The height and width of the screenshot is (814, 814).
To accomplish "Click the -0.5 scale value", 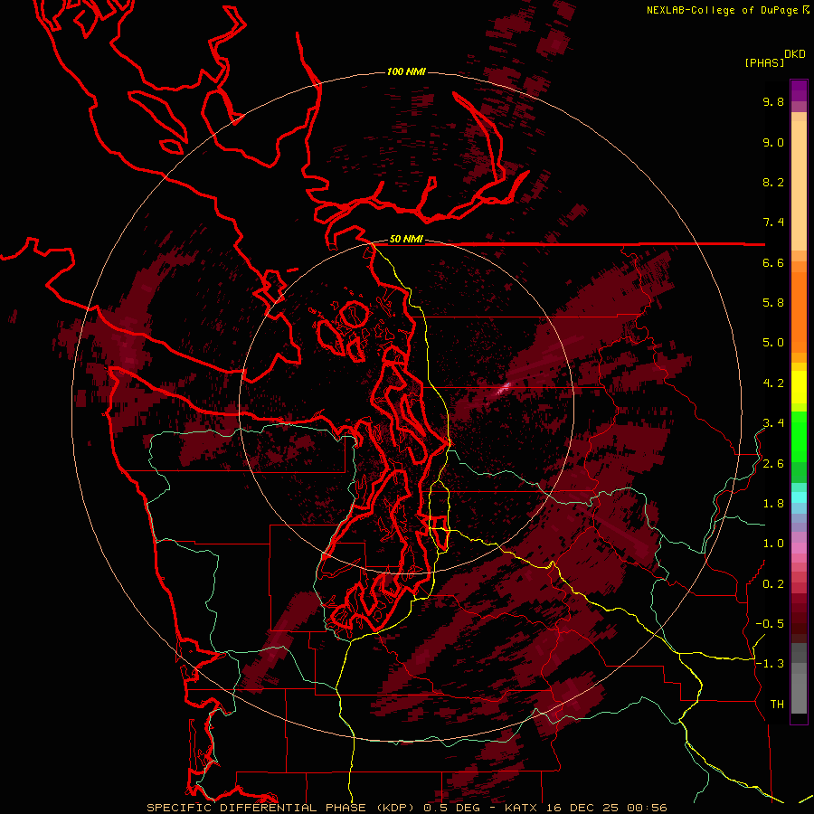I will tap(770, 624).
